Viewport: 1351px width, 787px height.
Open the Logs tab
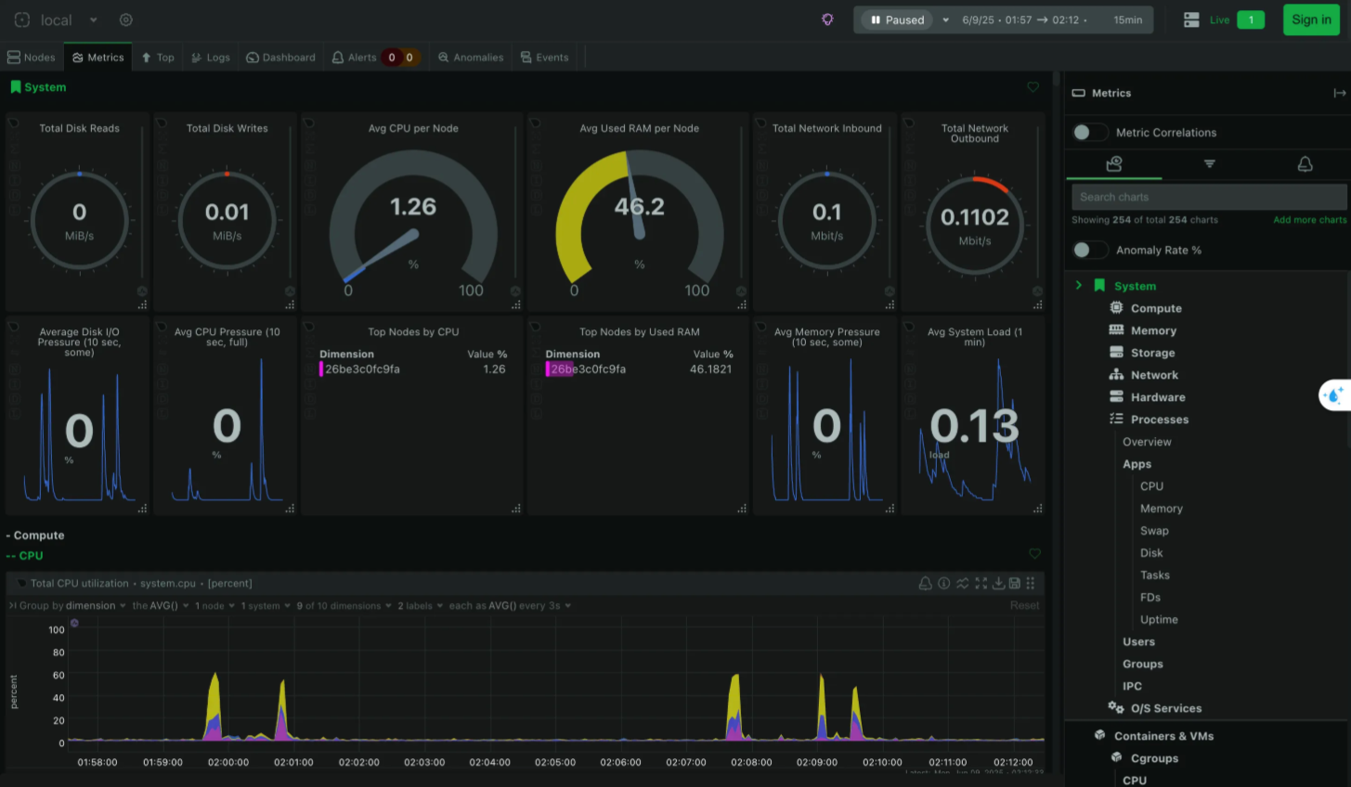211,58
